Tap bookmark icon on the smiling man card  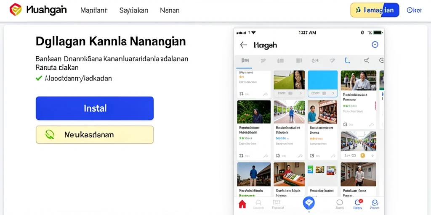coord(346,124)
